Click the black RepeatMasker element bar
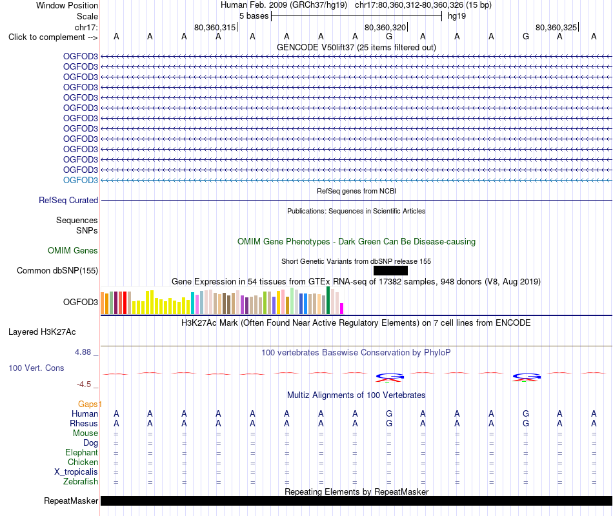Viewport: 613px width, 516px height. point(356,501)
